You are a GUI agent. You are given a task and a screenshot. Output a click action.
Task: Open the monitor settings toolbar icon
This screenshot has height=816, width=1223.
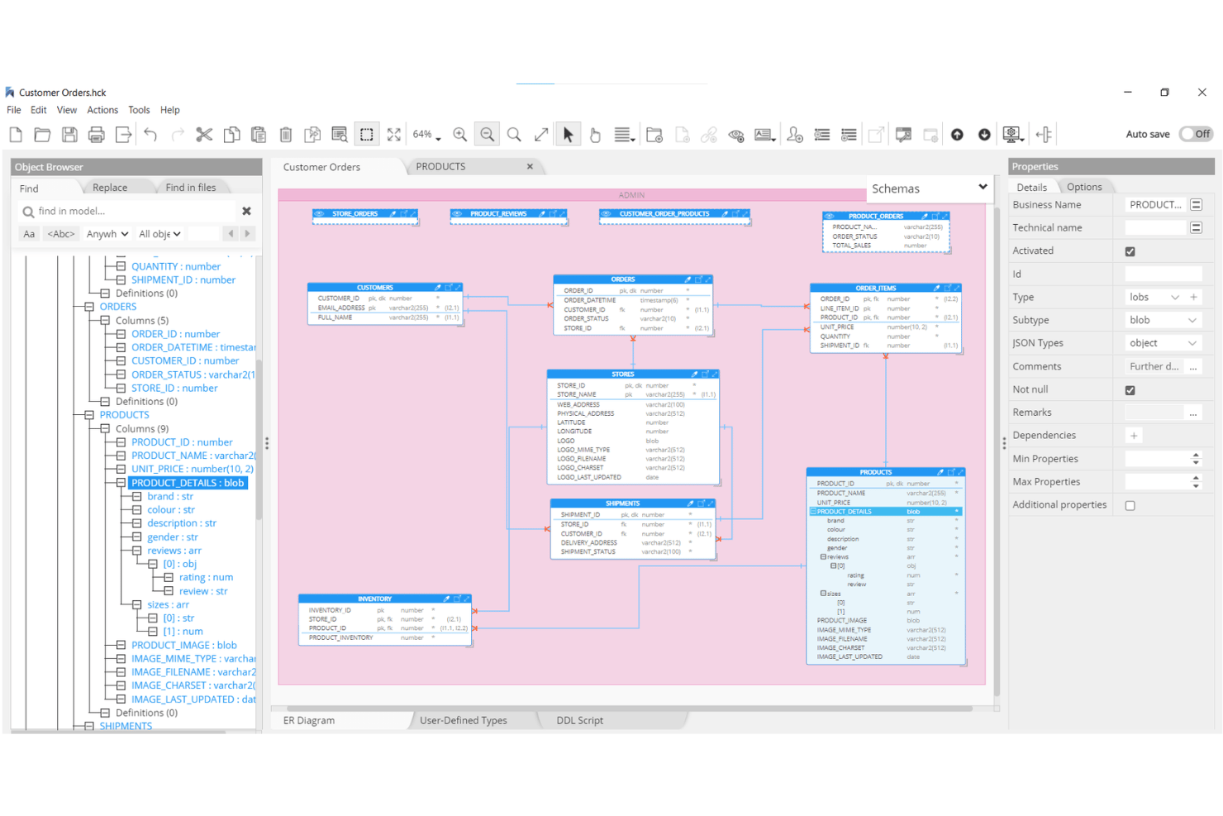pyautogui.click(x=1013, y=135)
